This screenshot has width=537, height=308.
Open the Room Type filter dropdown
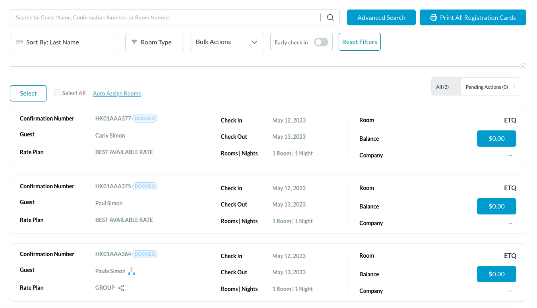154,42
